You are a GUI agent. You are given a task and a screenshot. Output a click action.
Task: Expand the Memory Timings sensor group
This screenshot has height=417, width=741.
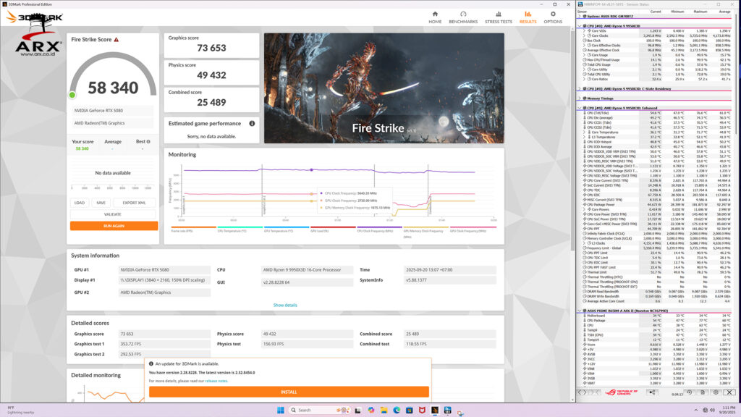tap(580, 98)
